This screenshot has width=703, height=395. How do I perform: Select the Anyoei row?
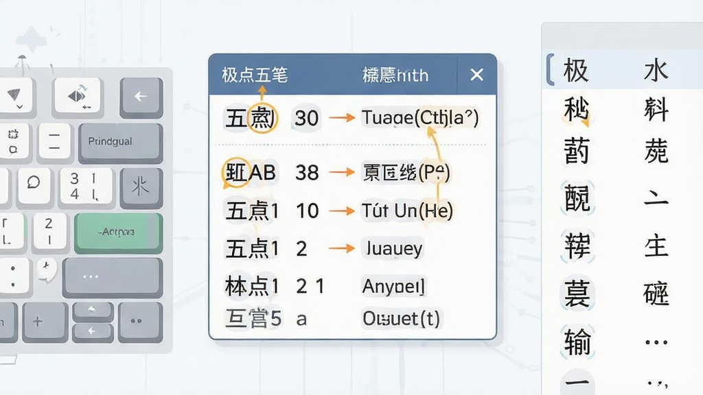(352, 286)
